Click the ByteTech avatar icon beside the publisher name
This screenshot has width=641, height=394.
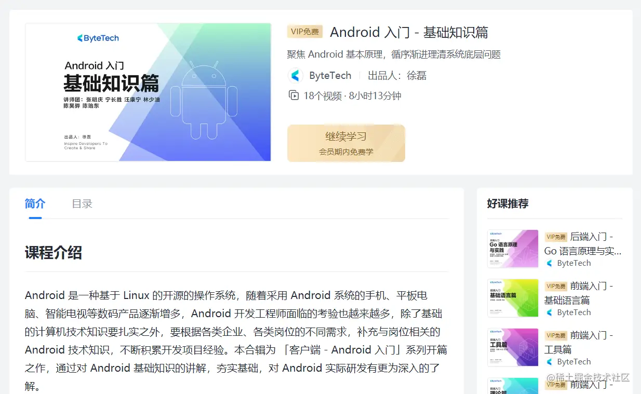296,76
